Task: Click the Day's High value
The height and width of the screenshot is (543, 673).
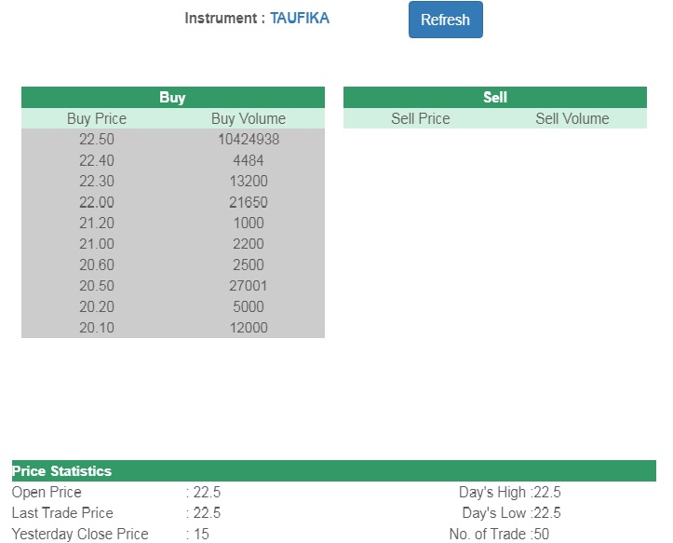Action: coord(547,493)
